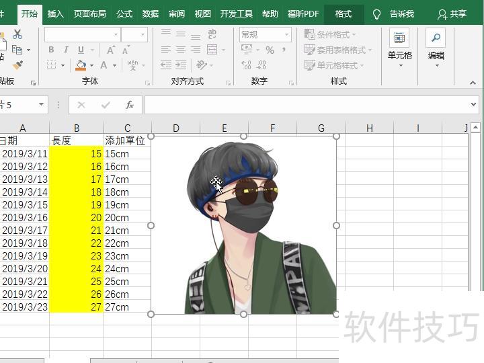The height and width of the screenshot is (363, 484).
Task: Click the Cut scissors icon
Action: click(x=17, y=34)
